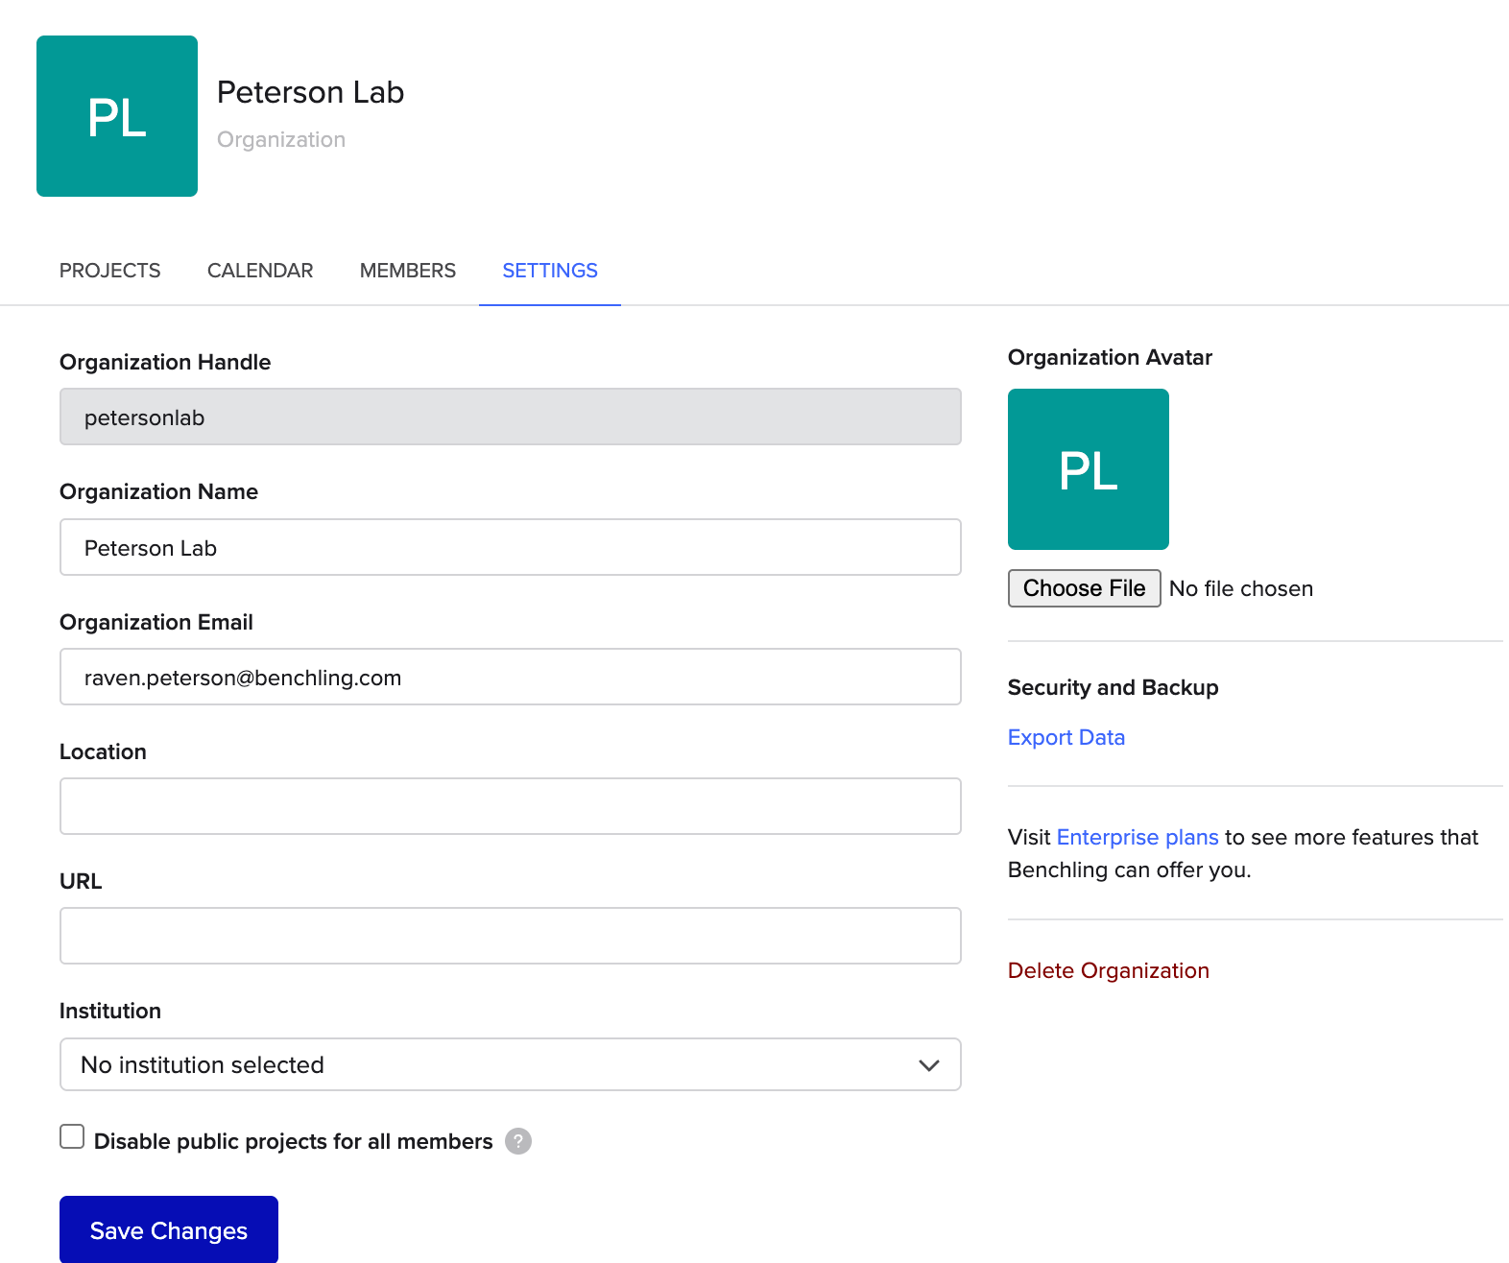Click the empty Location input field

click(x=510, y=806)
